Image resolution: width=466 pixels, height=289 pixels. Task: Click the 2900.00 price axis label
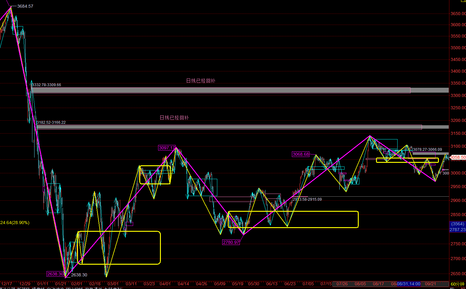point(458,200)
